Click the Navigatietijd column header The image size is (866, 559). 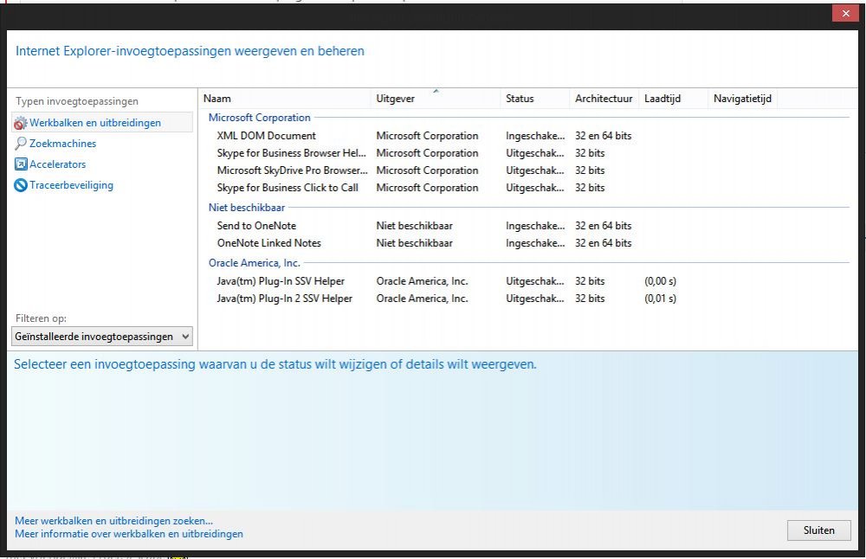tap(742, 99)
